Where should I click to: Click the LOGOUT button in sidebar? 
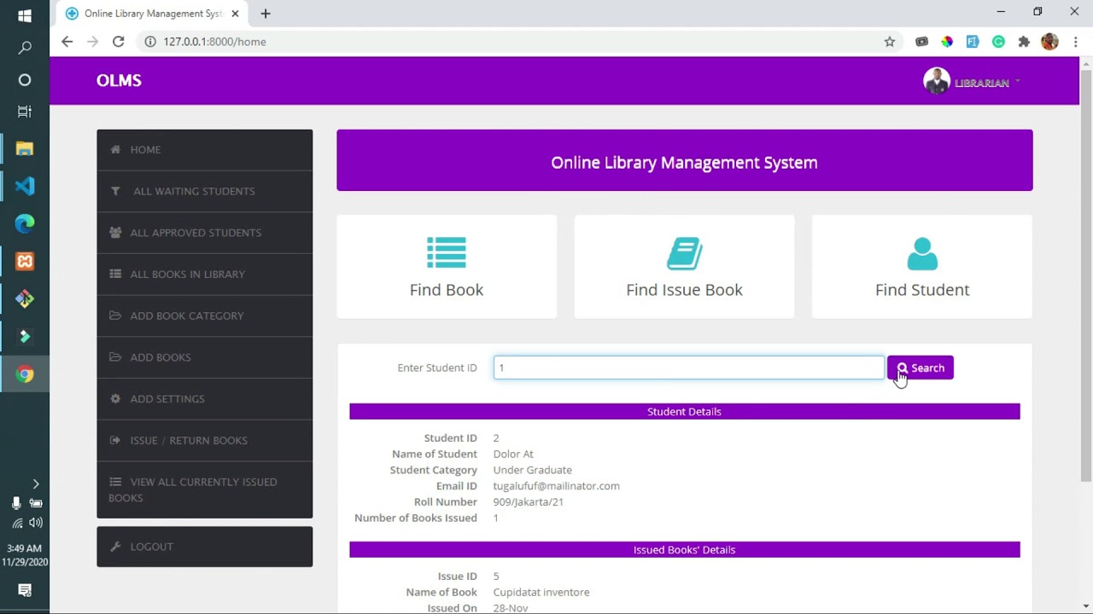pos(204,547)
